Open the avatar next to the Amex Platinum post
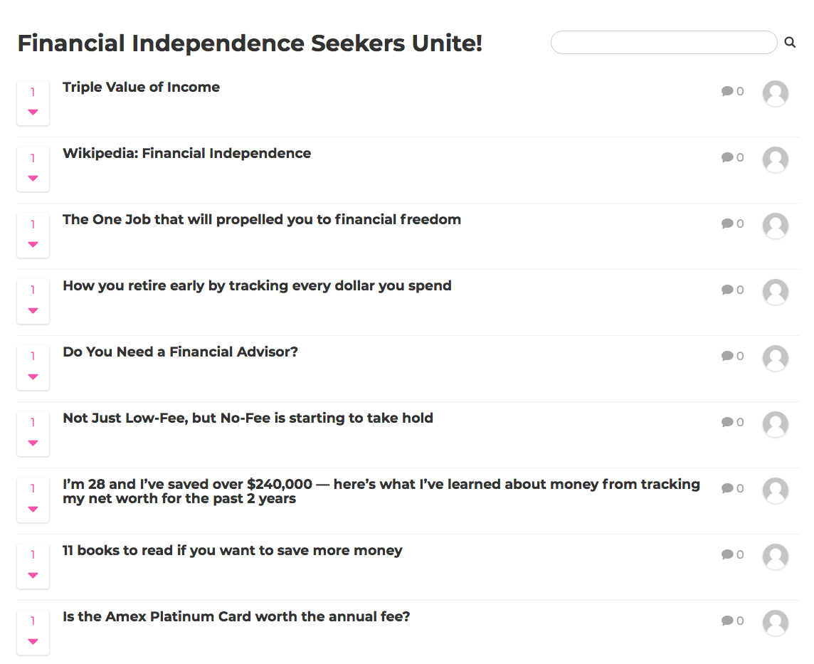 [776, 623]
